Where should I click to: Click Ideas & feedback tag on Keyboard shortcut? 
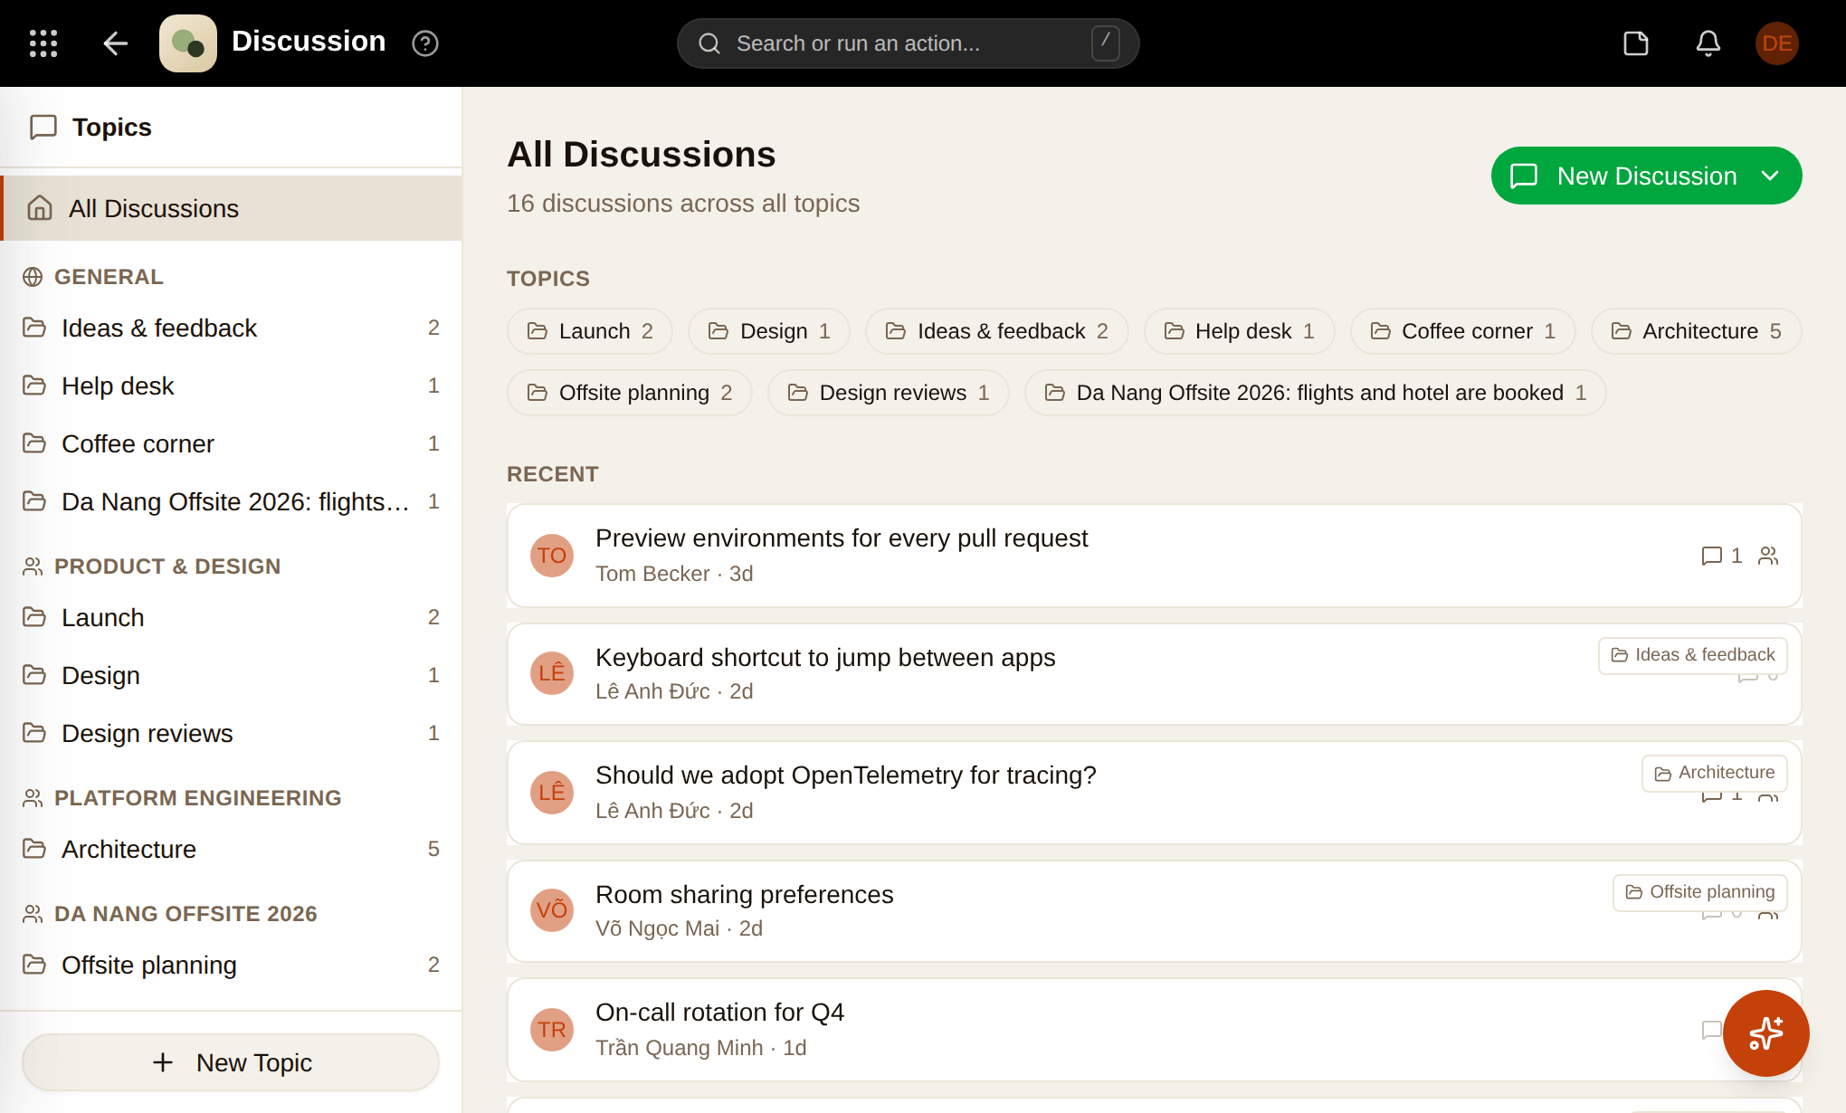click(x=1693, y=655)
